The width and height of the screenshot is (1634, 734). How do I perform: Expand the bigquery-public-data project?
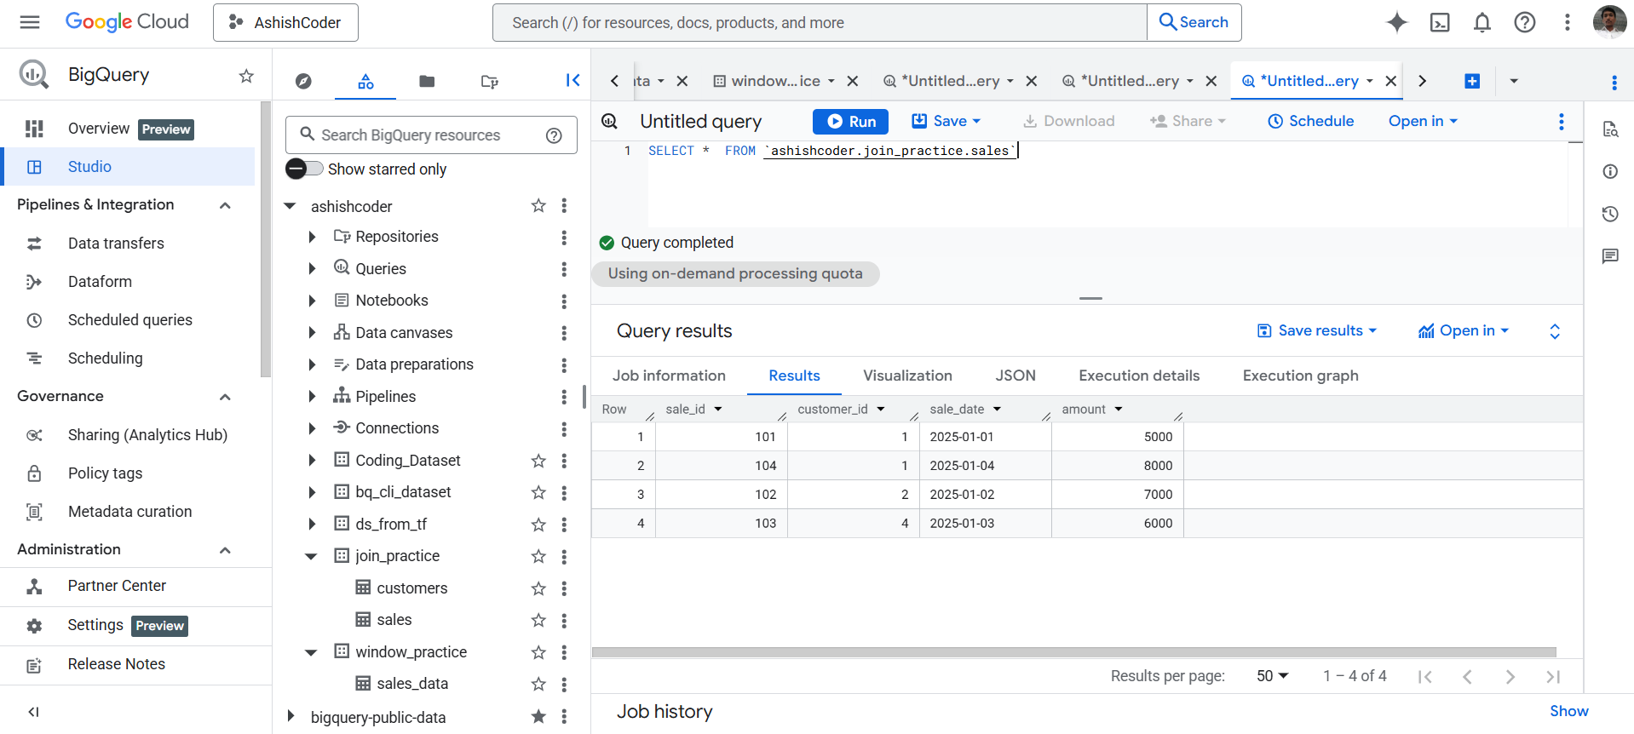click(291, 716)
